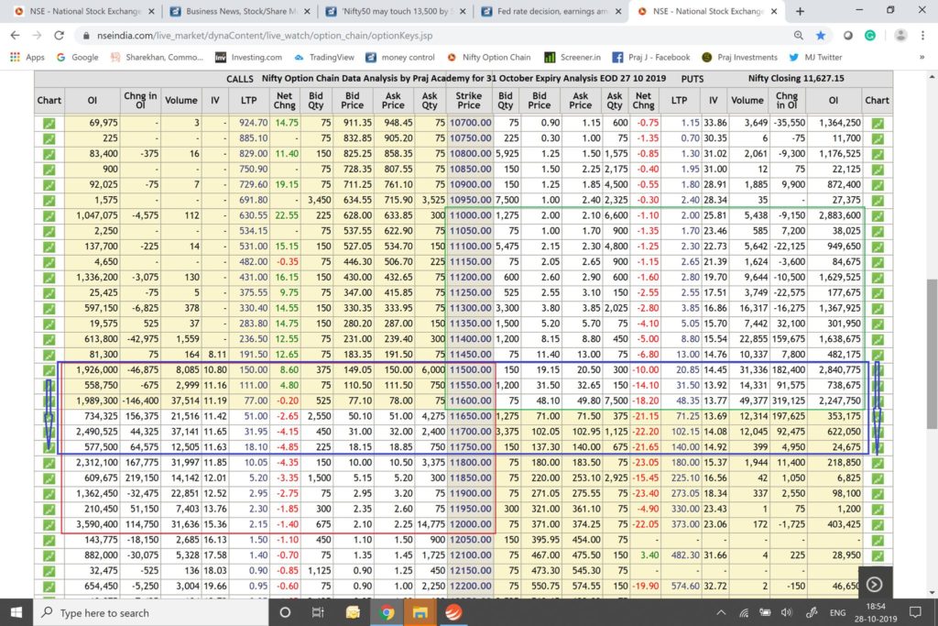Image resolution: width=938 pixels, height=626 pixels.
Task: Open the Apps bookmarks shortcut
Action: click(27, 57)
